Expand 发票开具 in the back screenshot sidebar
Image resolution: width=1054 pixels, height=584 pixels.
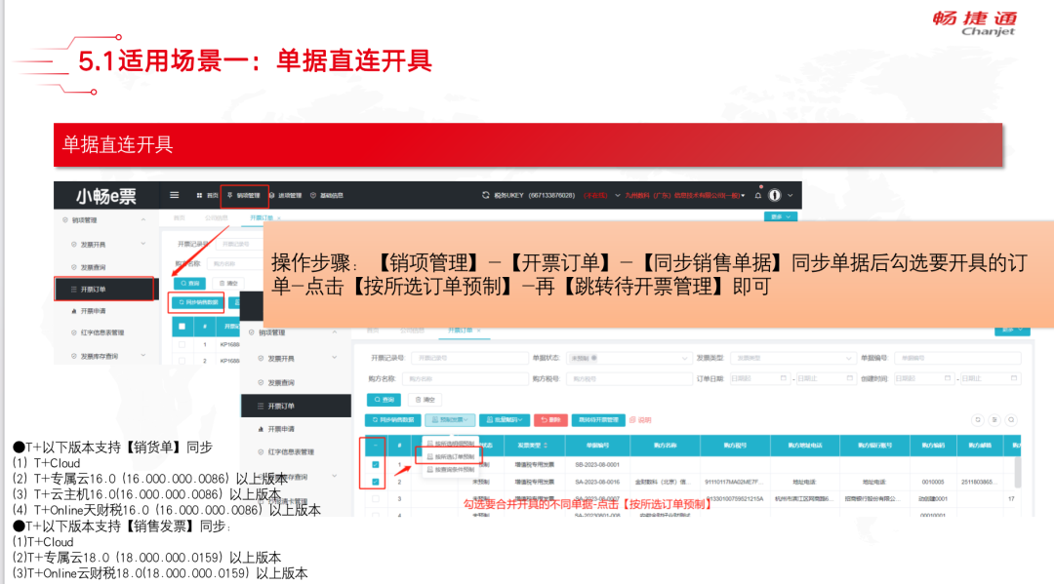(x=143, y=244)
